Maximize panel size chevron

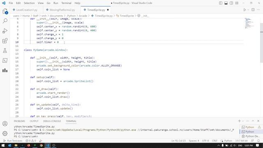(253, 121)
